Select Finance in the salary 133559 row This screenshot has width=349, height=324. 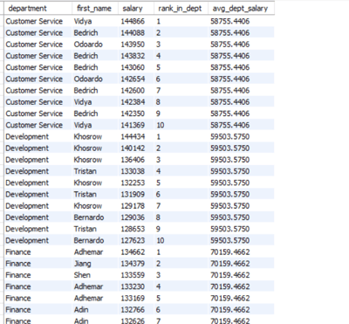[18, 275]
